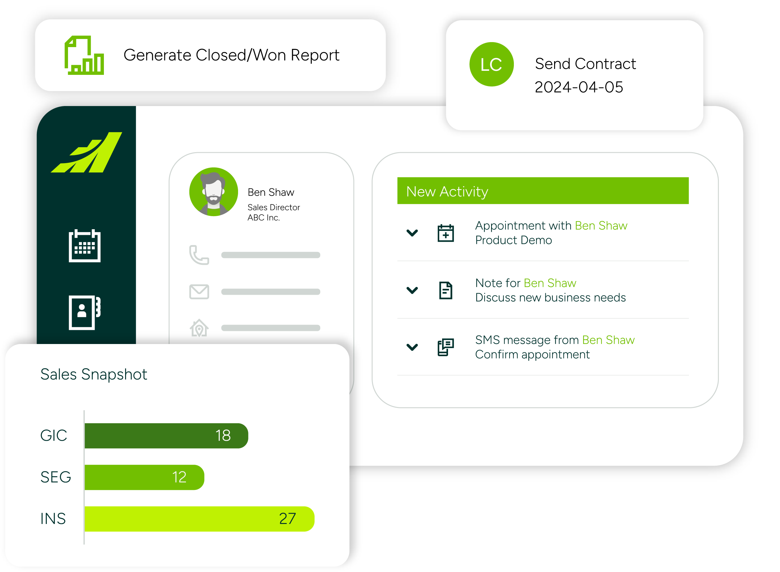
Task: Click Ben Shaw's profile photo
Action: (213, 192)
